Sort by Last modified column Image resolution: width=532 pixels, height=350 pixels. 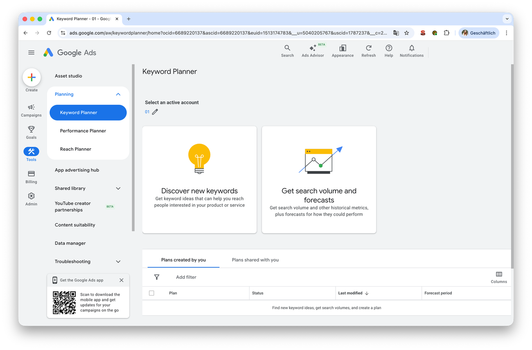click(x=353, y=293)
